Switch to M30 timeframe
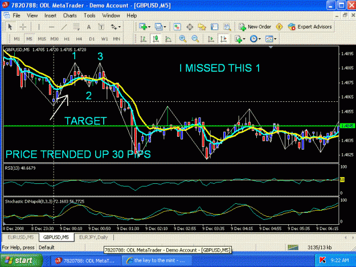The height and width of the screenshot is (267, 356). [x=55, y=39]
